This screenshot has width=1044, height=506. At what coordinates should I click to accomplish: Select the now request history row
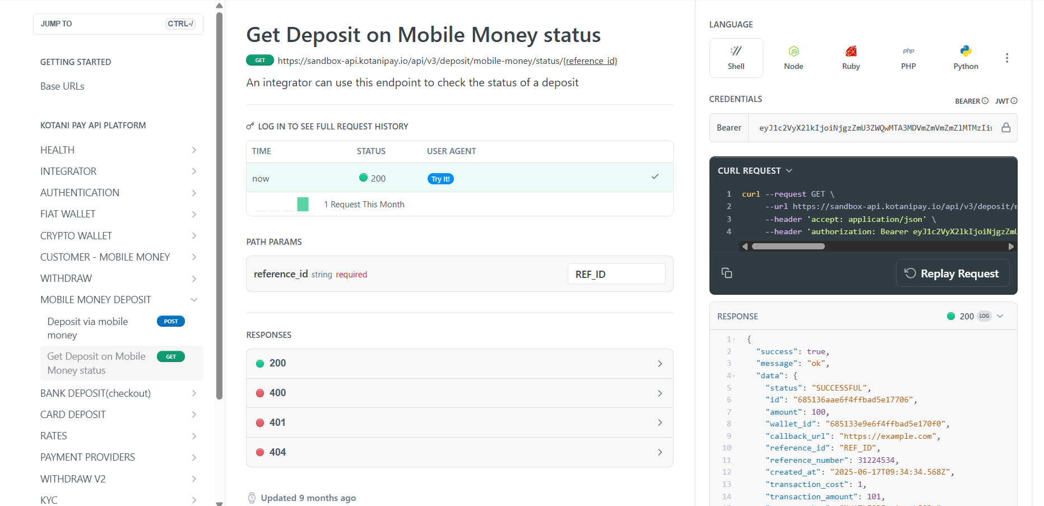(460, 178)
